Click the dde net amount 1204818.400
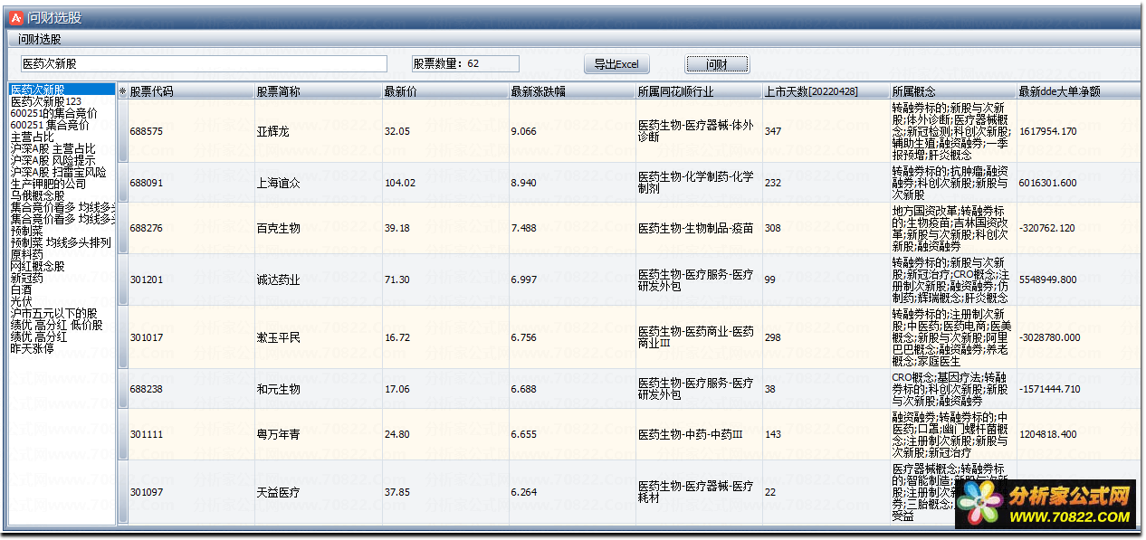This screenshot has width=1146, height=540. 1048,434
